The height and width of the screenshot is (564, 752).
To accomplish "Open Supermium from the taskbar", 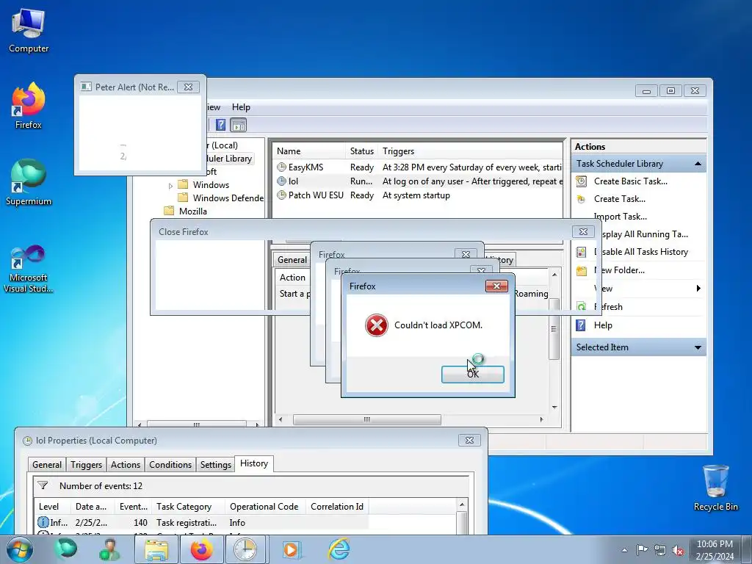I will [65, 549].
